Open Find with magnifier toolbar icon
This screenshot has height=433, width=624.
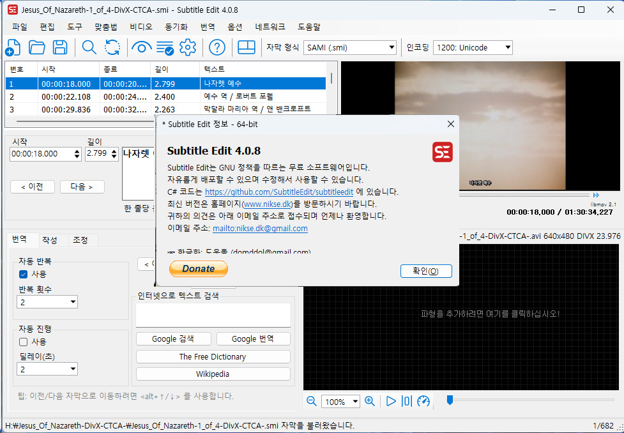tap(89, 48)
